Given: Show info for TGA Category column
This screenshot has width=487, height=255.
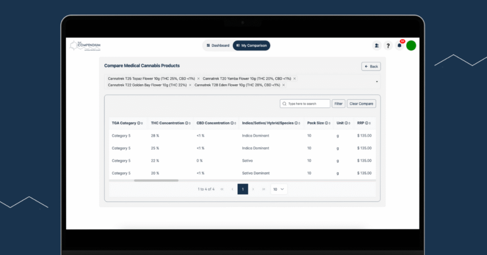Looking at the screenshot, I should (138, 123).
